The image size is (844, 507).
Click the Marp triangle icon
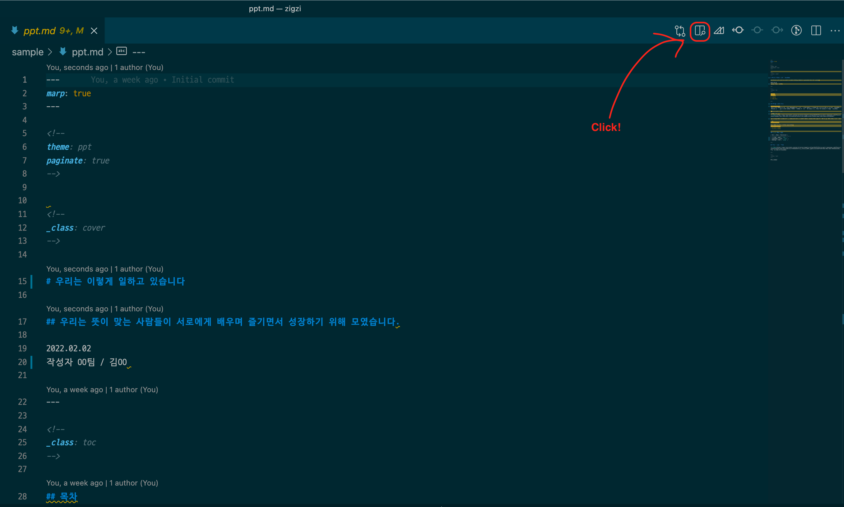pos(719,31)
